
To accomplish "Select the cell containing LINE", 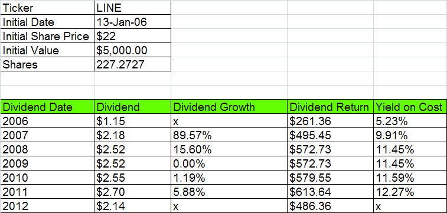I will point(132,8).
